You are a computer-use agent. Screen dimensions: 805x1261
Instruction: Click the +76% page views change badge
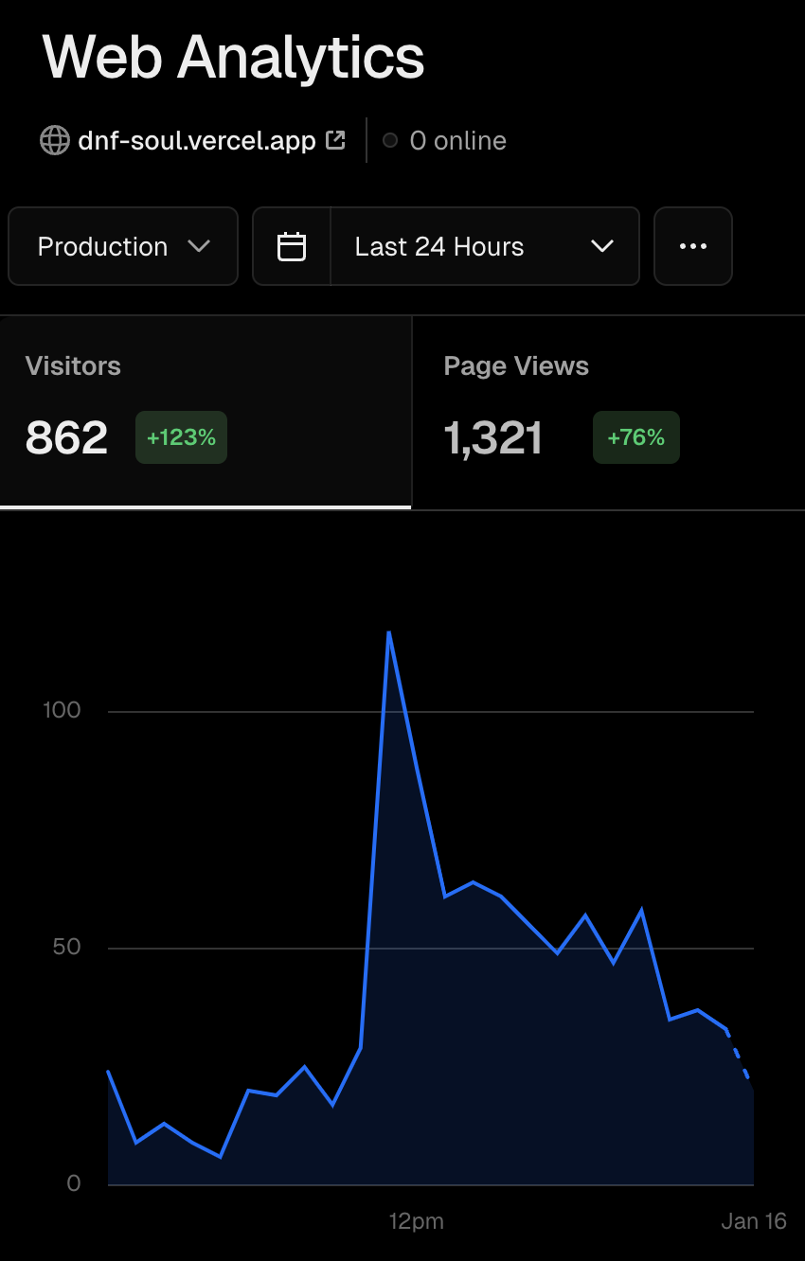coord(635,437)
